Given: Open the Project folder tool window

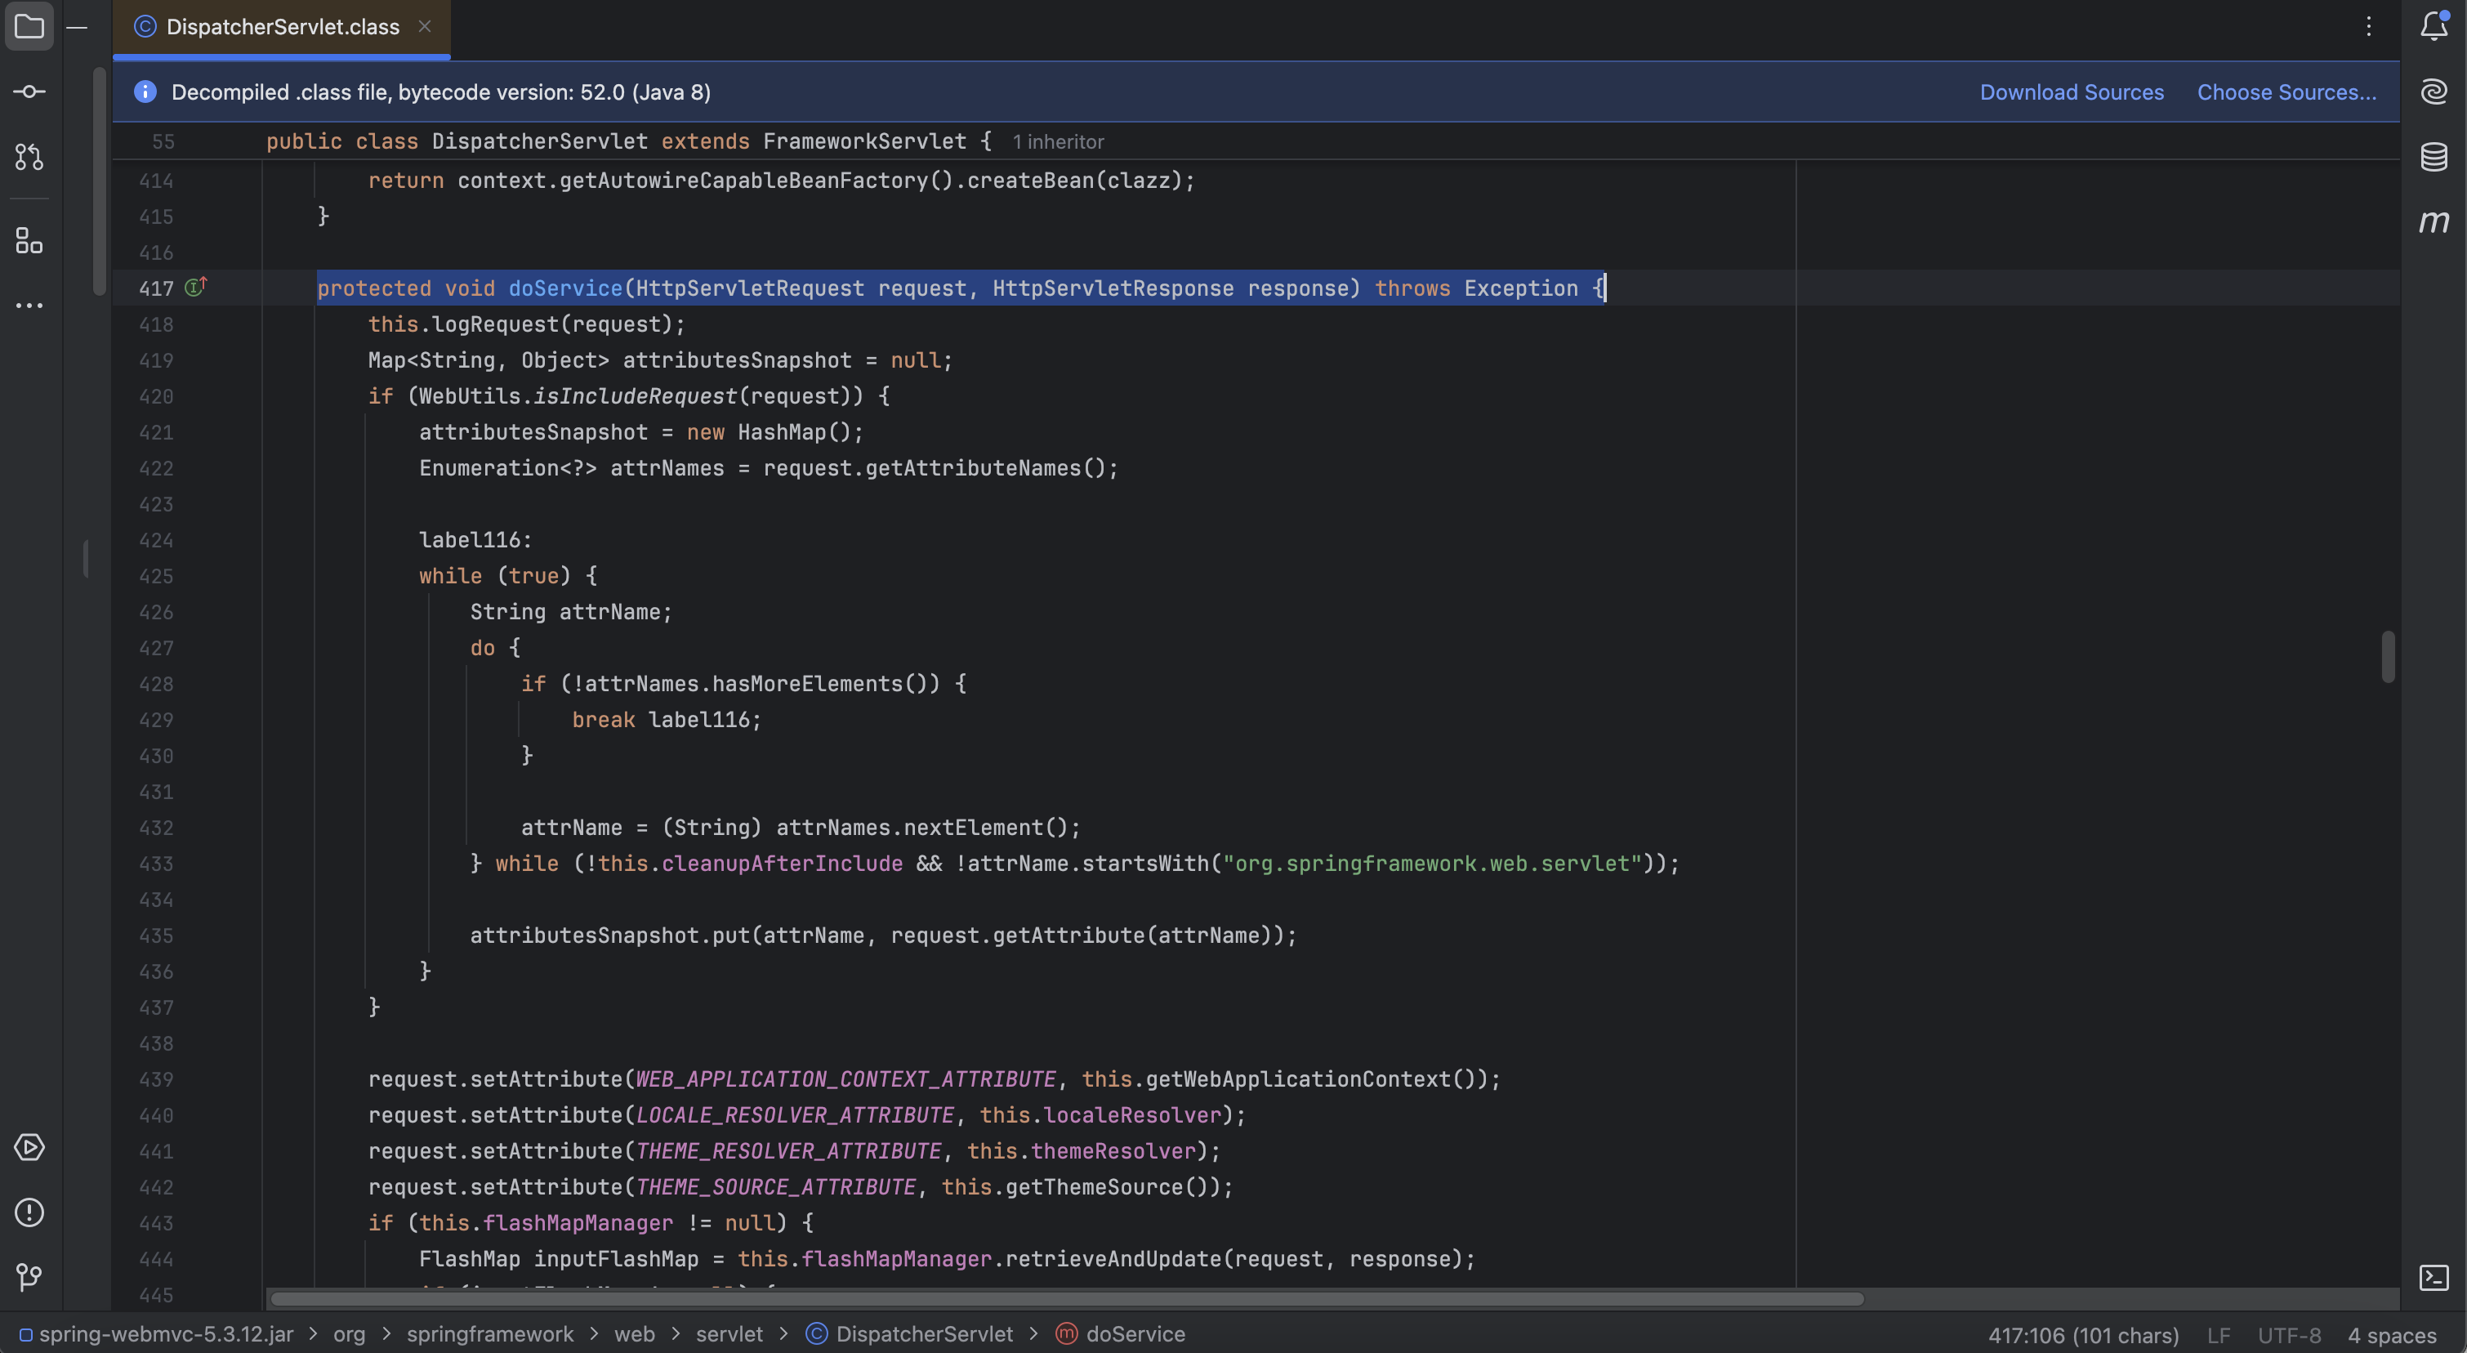Looking at the screenshot, I should pos(29,26).
